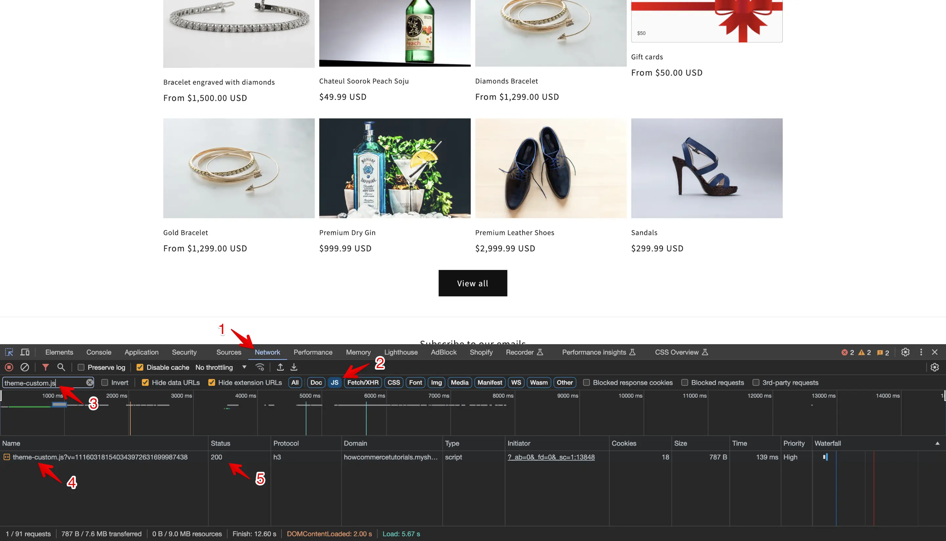The image size is (946, 541).
Task: Open the Performance tab
Action: coord(313,352)
